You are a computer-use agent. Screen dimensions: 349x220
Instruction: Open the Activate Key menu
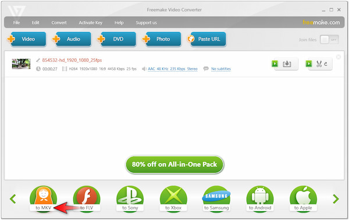[91, 23]
